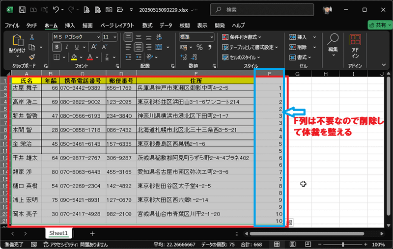Click the text Orientation icon
Screen dimensions: 393x249
[150, 57]
